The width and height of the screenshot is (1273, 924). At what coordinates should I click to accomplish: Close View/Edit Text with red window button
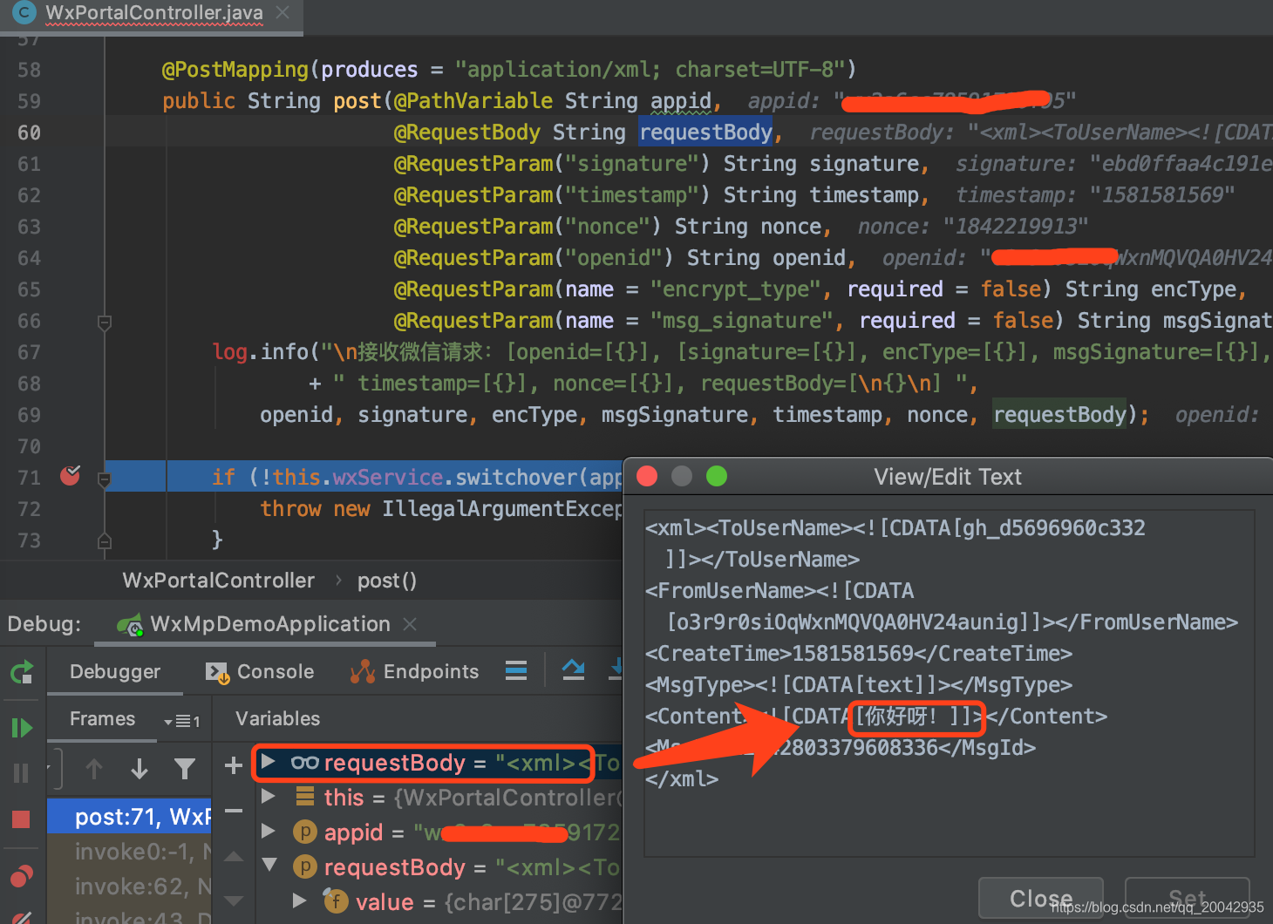click(647, 476)
